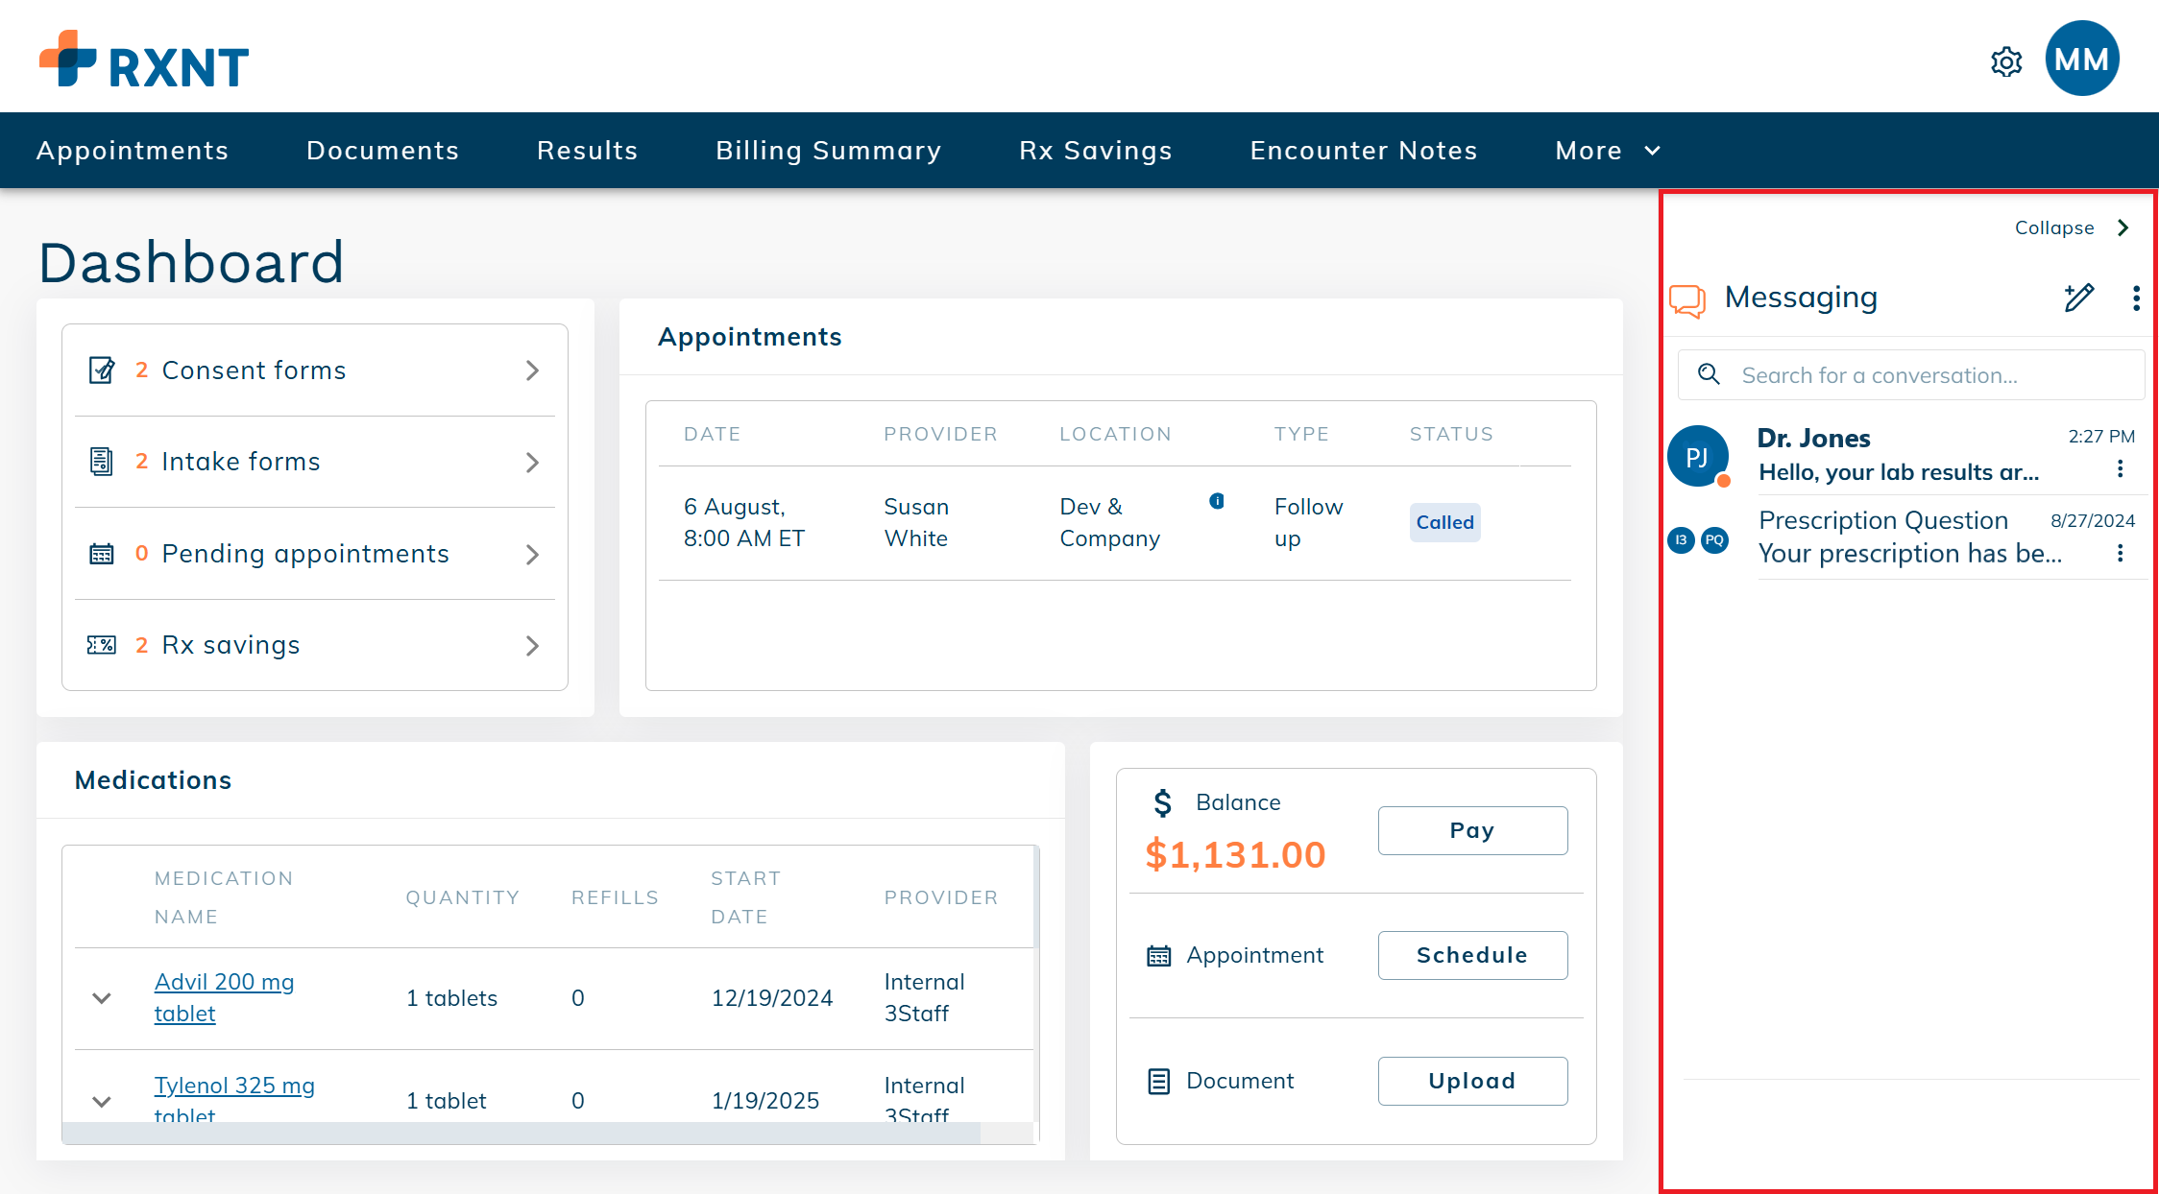Click the location info icon beside Dev & Company
The image size is (2159, 1194).
pos(1216,501)
